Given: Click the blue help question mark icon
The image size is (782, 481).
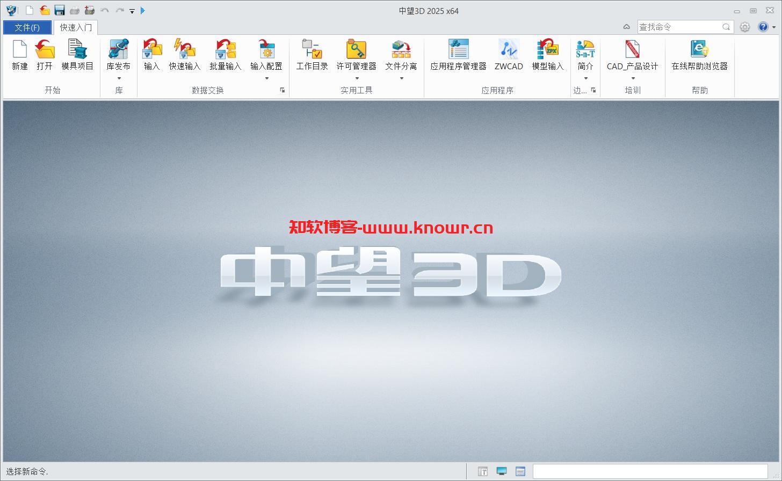Looking at the screenshot, I should click(762, 27).
